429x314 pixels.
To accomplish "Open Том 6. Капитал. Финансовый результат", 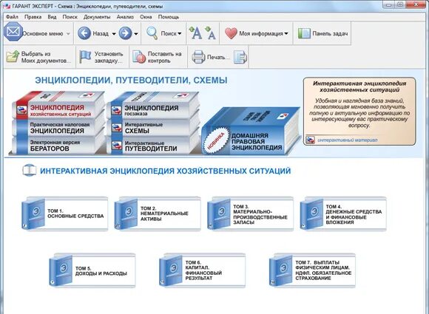I will click(203, 270).
